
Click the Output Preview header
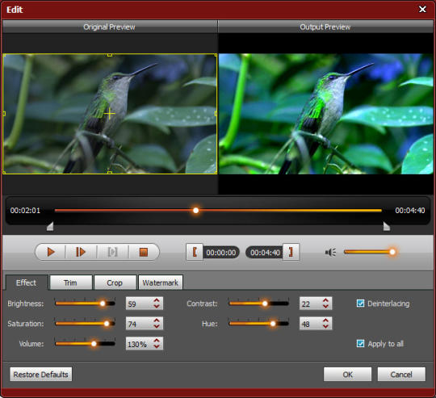point(325,27)
